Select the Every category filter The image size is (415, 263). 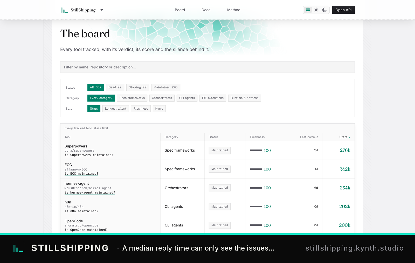tap(101, 98)
